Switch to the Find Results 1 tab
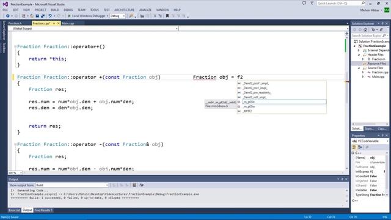The height and width of the screenshot is (220, 391). pyautogui.click(x=43, y=210)
